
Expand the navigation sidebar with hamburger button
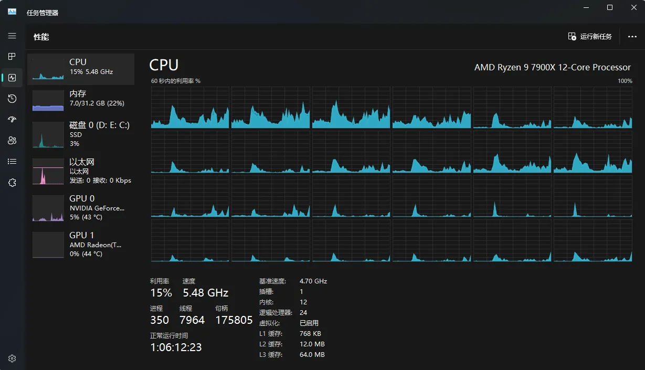12,36
